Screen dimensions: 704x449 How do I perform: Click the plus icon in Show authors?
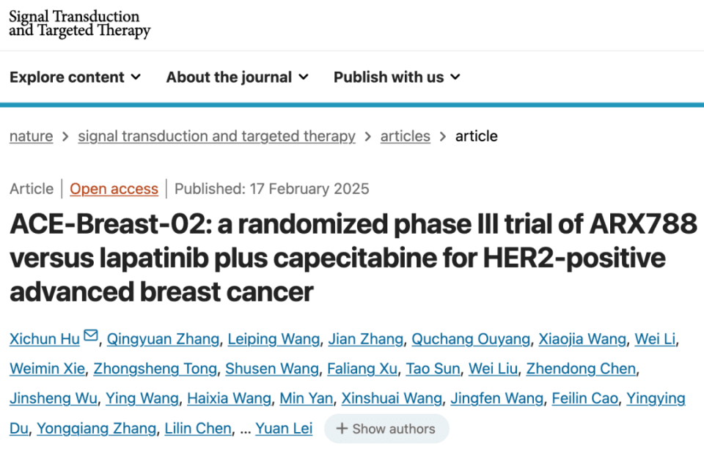click(342, 428)
